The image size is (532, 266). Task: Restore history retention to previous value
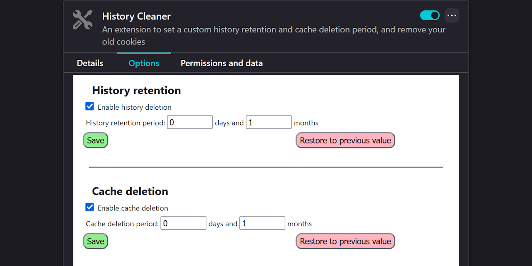pos(345,140)
